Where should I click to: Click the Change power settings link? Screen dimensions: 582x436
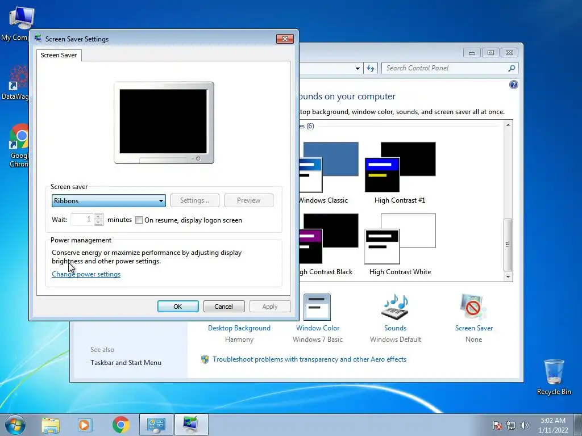coord(86,274)
